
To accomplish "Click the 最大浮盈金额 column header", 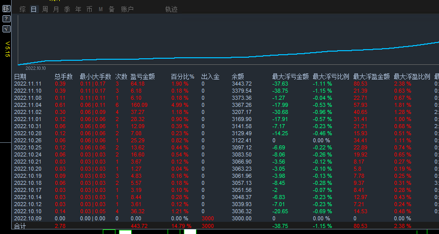I will tap(372, 76).
